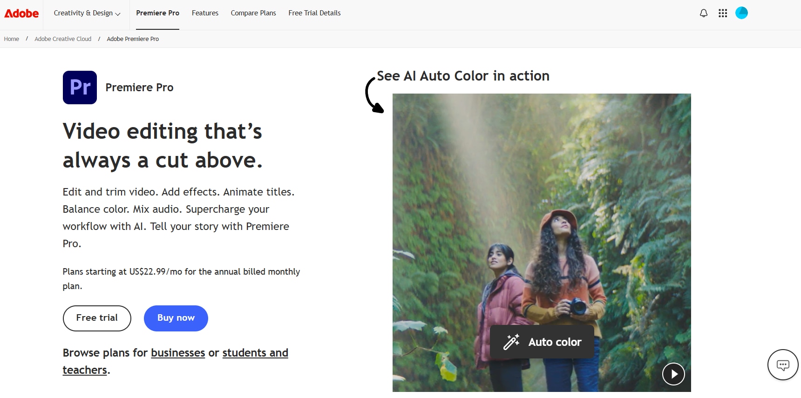Play the Auto Color demo video
This screenshot has width=801, height=398.
coord(673,374)
